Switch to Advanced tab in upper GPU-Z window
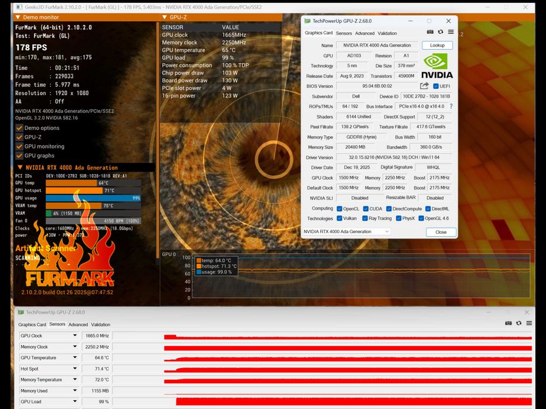This screenshot has height=409, width=546. point(365,33)
